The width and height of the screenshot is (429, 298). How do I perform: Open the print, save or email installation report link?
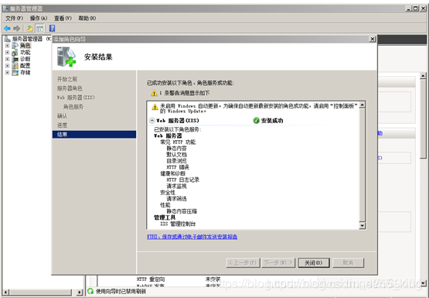192,237
